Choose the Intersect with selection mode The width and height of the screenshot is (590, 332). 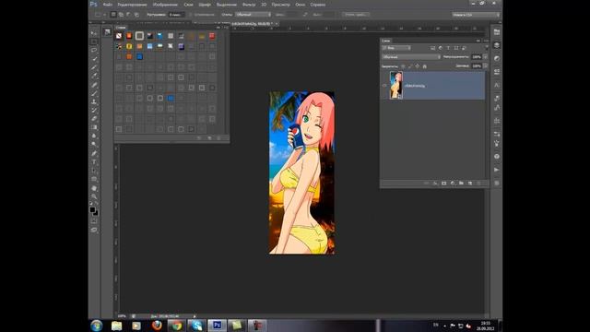137,15
